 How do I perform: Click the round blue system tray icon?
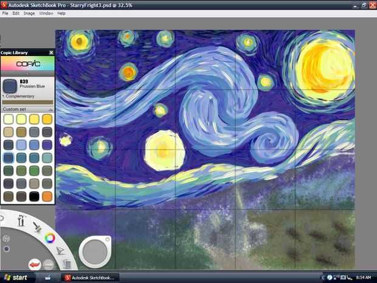point(330,278)
